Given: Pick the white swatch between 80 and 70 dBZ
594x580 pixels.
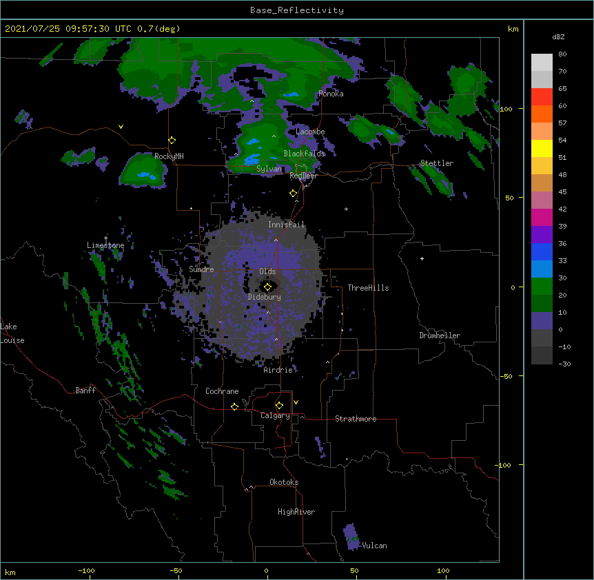Looking at the screenshot, I should click(542, 63).
